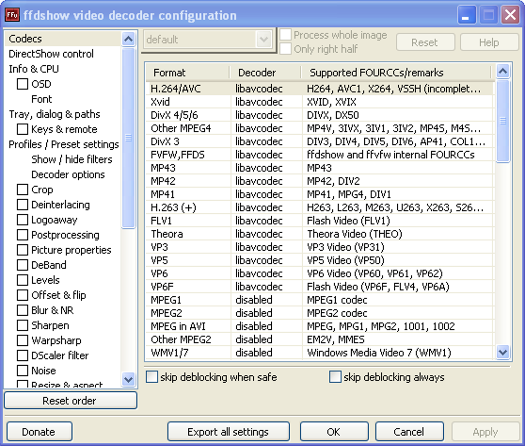Image resolution: width=525 pixels, height=446 pixels.
Task: Click the Help button
Action: 489,42
